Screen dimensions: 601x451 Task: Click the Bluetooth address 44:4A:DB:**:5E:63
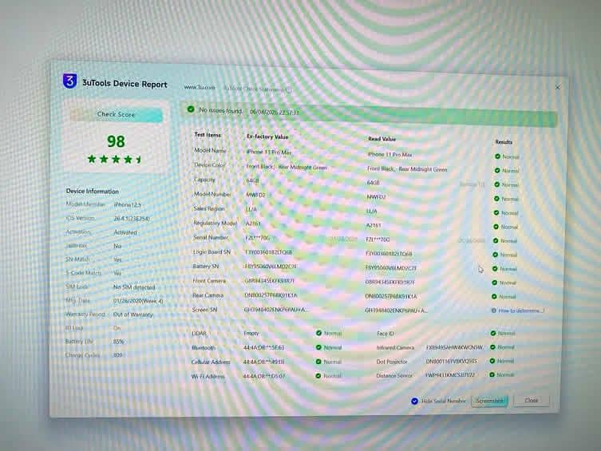(x=263, y=347)
